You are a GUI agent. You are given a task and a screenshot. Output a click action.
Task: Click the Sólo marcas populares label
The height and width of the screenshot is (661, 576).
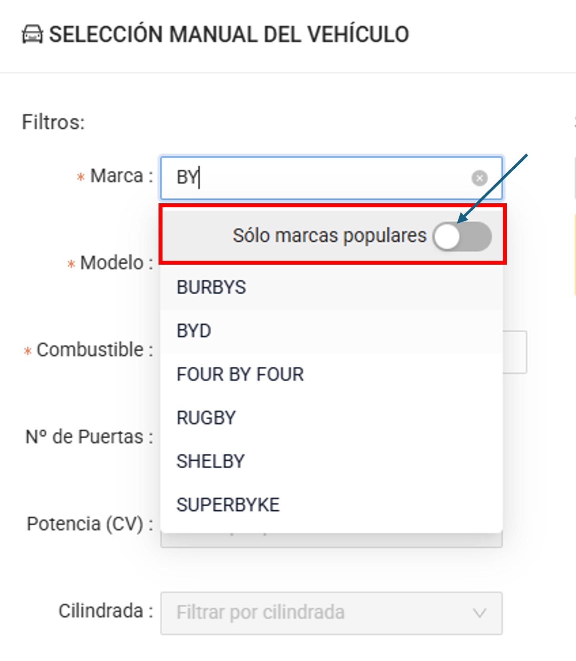pyautogui.click(x=329, y=236)
